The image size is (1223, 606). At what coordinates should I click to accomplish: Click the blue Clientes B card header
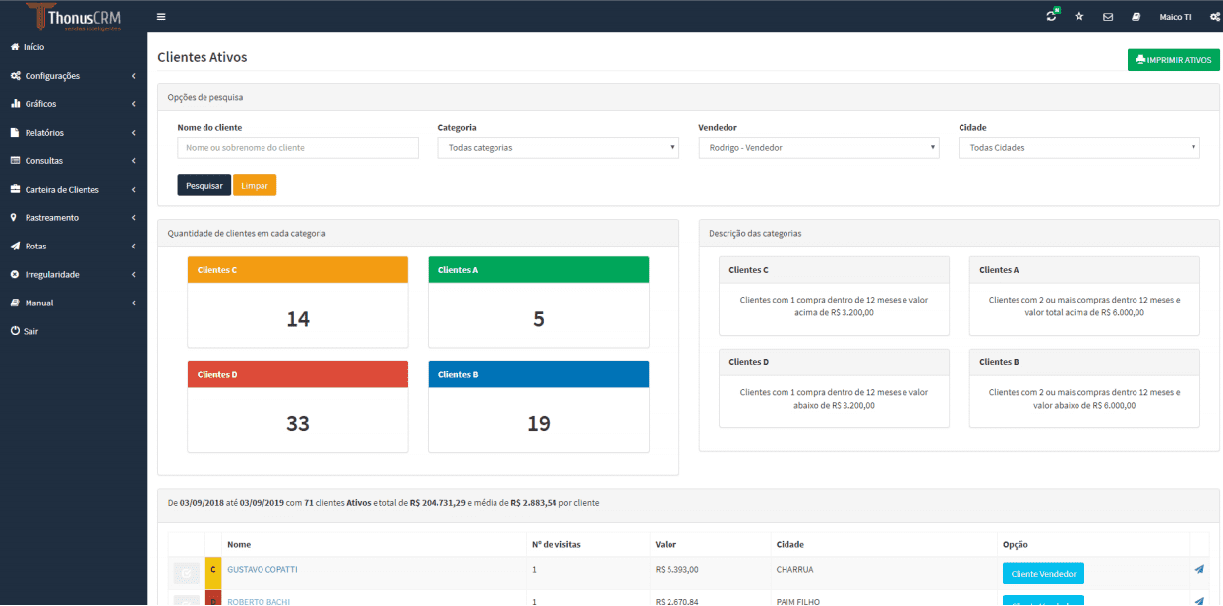539,375
